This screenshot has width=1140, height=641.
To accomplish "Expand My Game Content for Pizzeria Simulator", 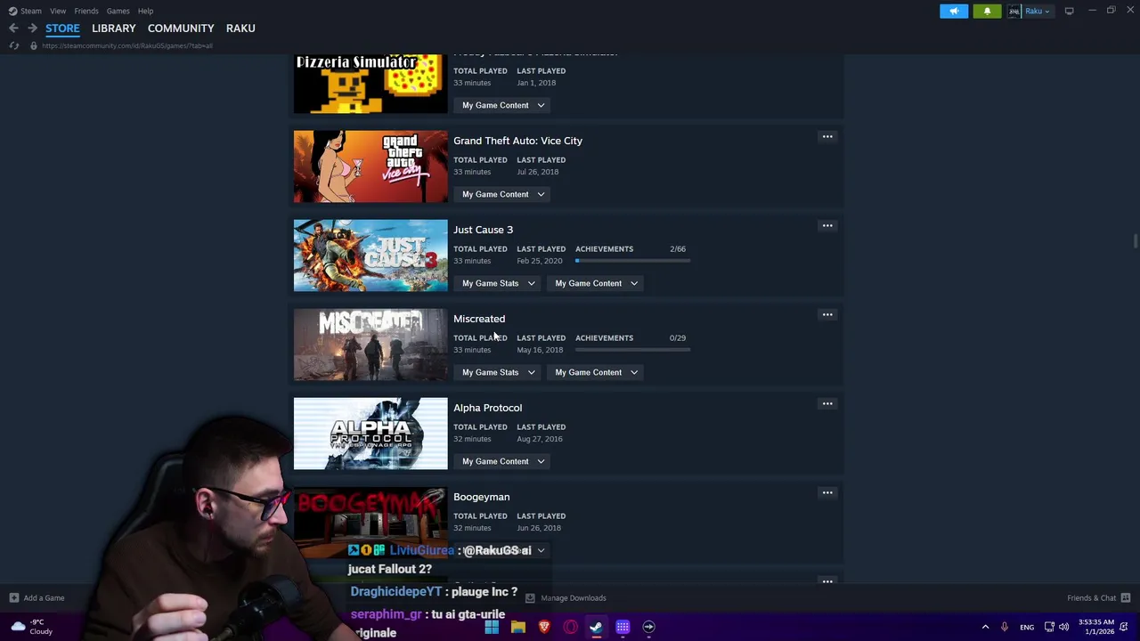I will [503, 105].
